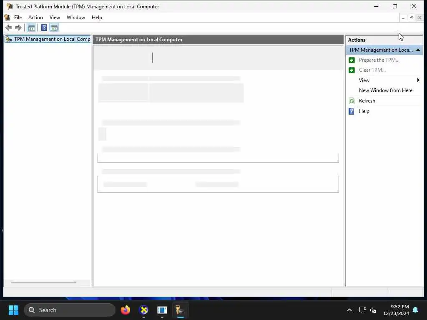Open the File menu
The image size is (427, 320).
click(x=18, y=17)
